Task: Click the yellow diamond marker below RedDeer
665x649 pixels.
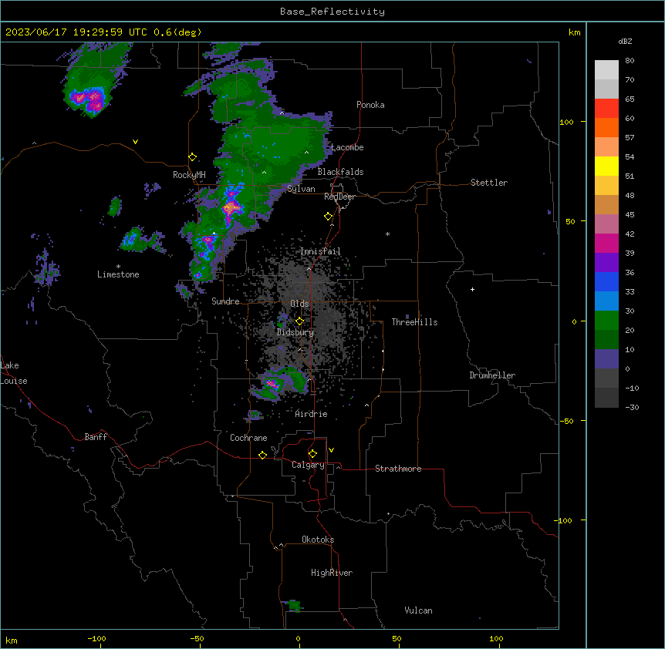Action: point(329,217)
